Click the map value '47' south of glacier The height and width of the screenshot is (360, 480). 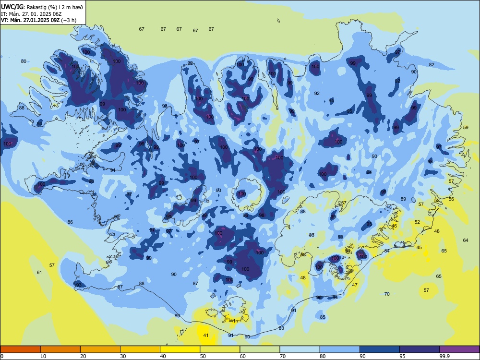click(x=355, y=285)
